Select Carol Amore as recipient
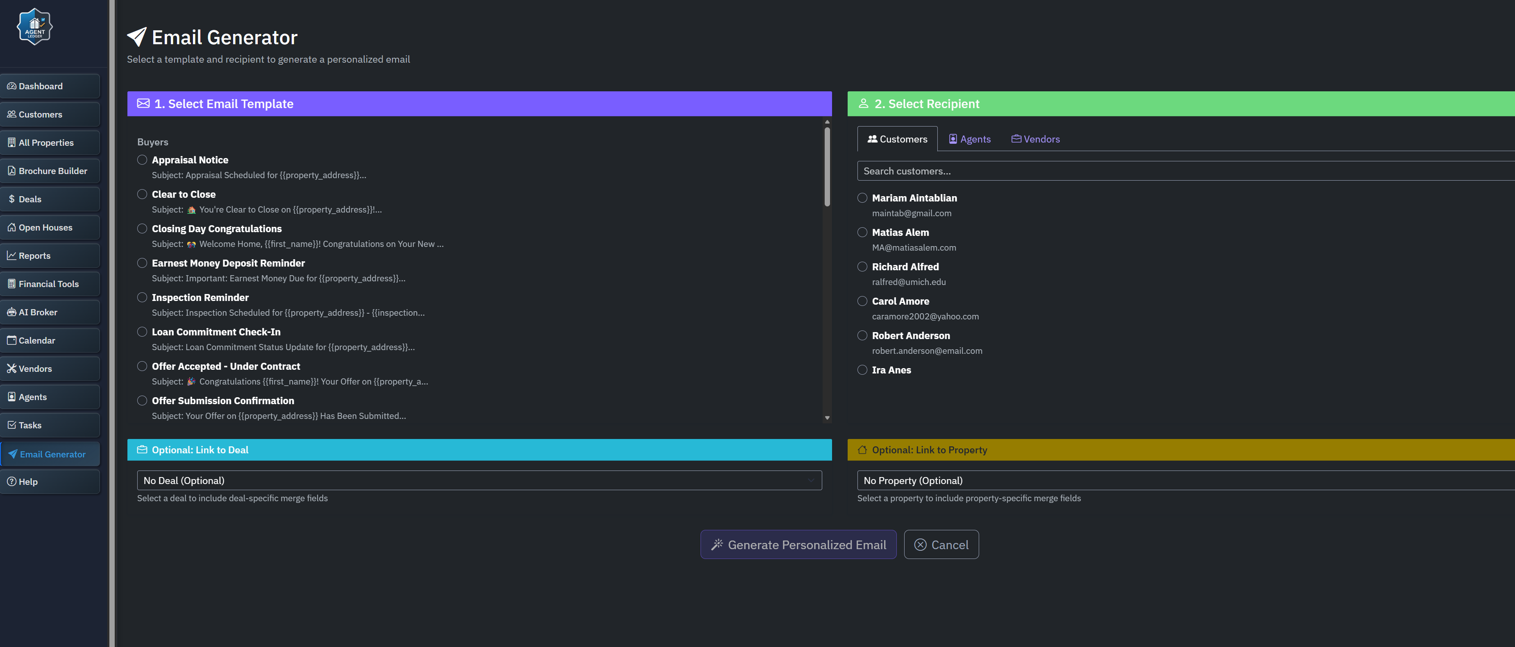 click(x=862, y=301)
